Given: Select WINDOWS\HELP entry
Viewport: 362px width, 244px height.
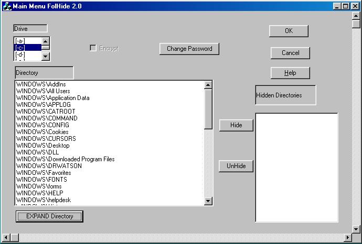Looking at the screenshot, I should point(110,193).
